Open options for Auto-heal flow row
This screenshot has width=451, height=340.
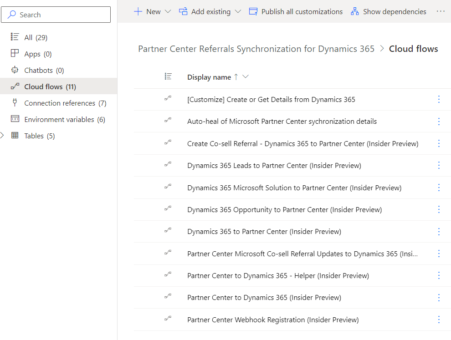coord(439,122)
